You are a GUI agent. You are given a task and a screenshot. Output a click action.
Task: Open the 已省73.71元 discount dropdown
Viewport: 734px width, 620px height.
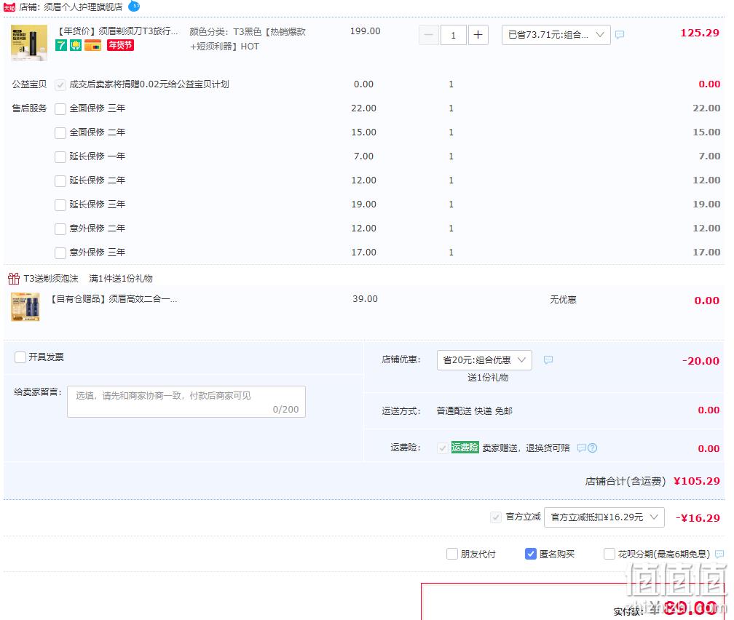click(556, 35)
